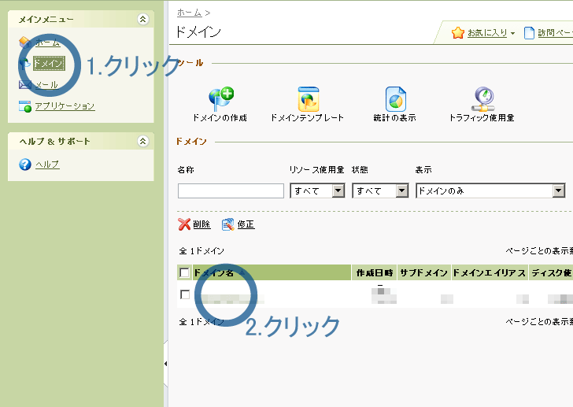Click the トラフィック使用量 label
The image size is (573, 407).
pos(482,117)
